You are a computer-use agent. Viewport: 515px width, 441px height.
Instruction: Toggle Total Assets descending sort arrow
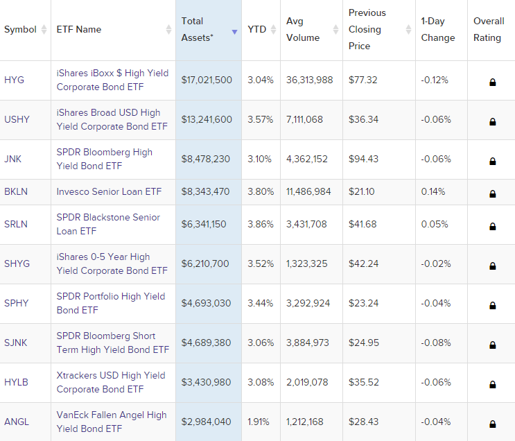(234, 32)
